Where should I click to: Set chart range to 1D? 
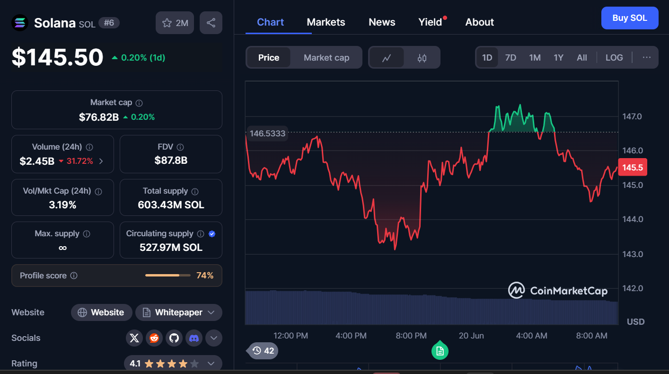click(487, 58)
